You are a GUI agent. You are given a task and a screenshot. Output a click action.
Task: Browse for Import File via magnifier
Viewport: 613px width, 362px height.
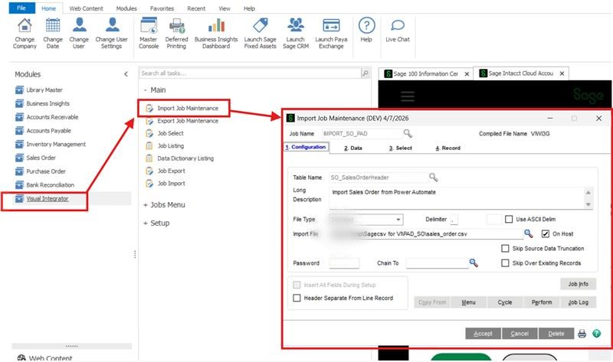coord(528,233)
